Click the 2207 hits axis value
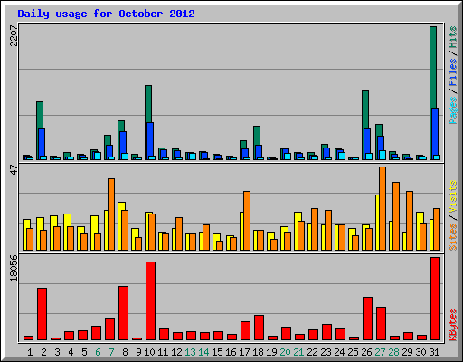The height and width of the screenshot is (362, 463). (x=14, y=35)
